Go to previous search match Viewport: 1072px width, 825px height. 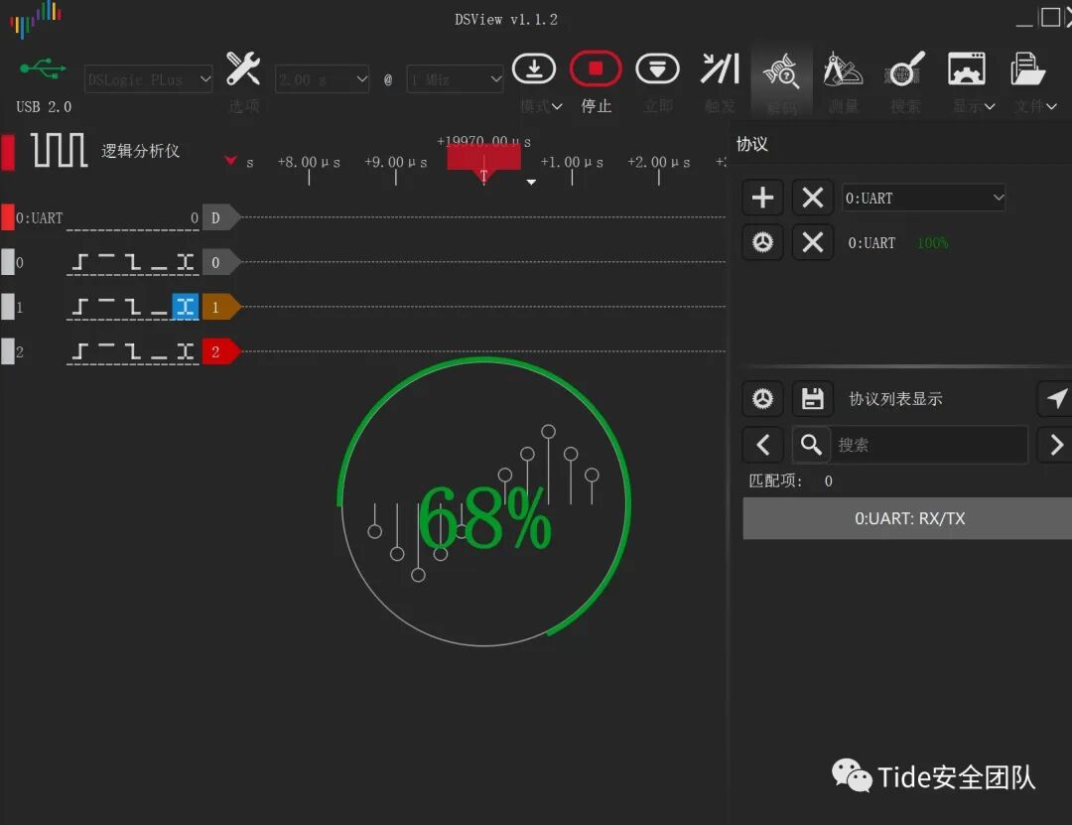(x=762, y=445)
